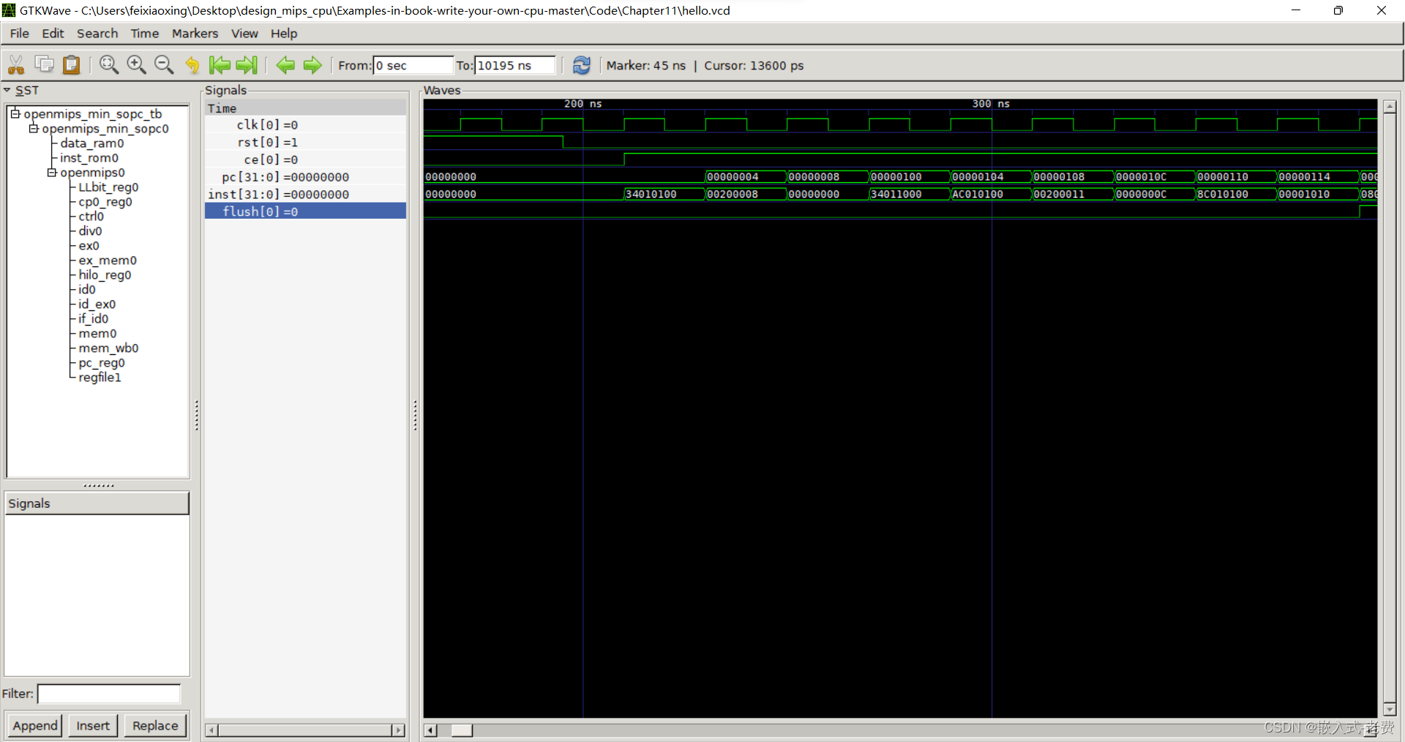Click waveform scrollbar left arrow
The height and width of the screenshot is (742, 1405).
[430, 730]
